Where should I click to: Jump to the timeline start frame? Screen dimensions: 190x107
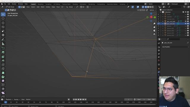pyautogui.click(x=74, y=100)
